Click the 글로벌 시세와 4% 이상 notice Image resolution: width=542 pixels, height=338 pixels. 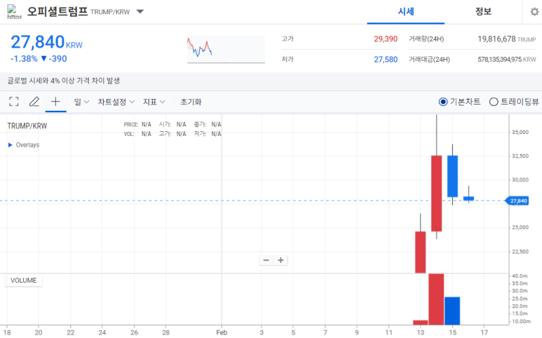tap(64, 81)
